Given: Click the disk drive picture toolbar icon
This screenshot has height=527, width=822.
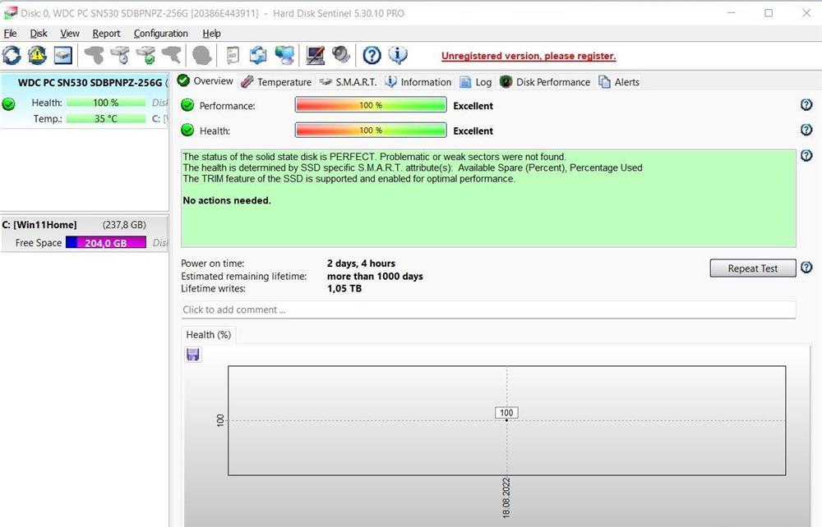Looking at the screenshot, I should point(63,56).
